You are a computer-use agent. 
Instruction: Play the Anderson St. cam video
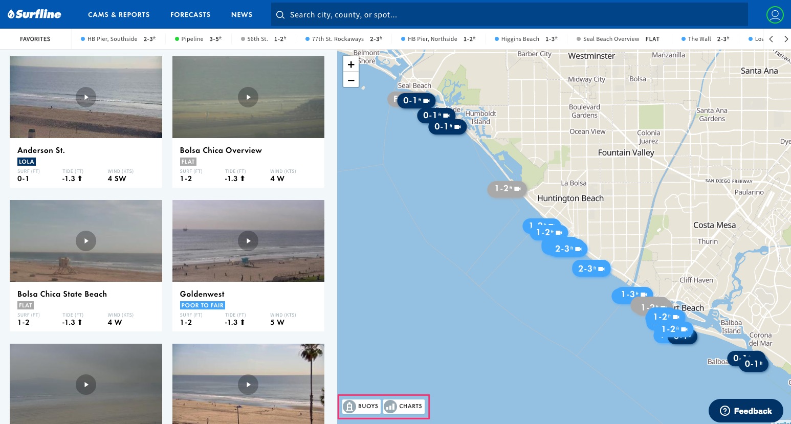pos(86,97)
